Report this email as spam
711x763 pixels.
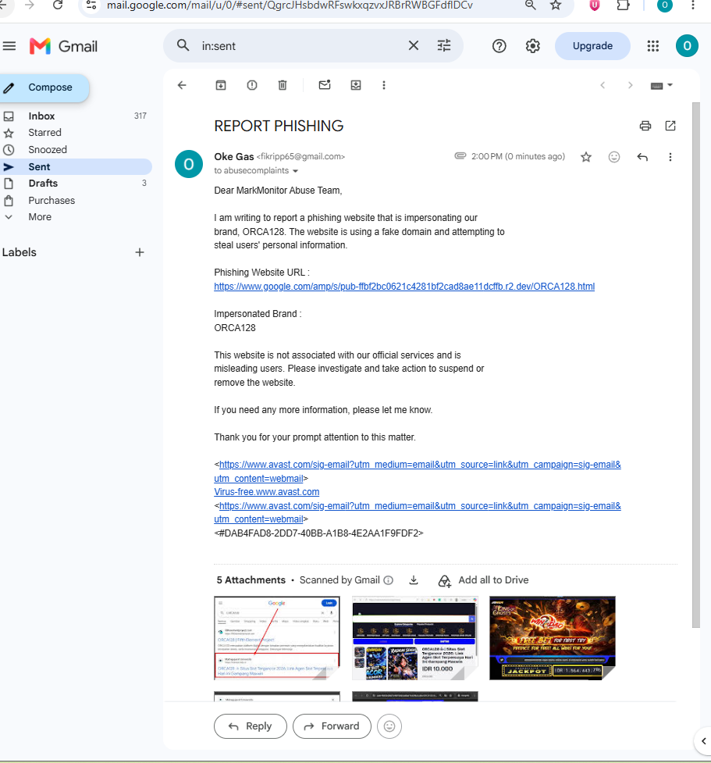tap(252, 85)
